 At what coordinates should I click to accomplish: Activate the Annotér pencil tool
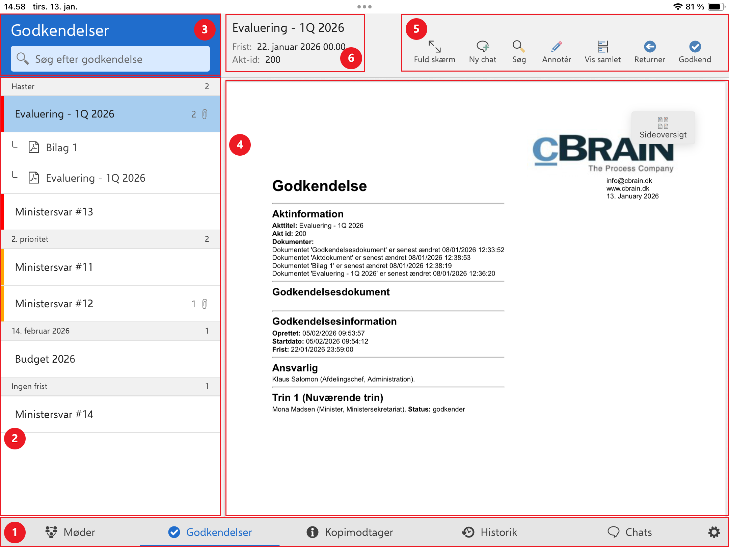(557, 51)
